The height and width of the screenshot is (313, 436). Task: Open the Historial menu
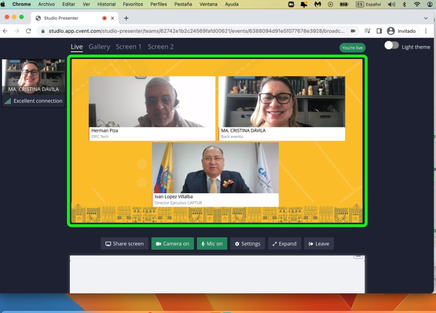(x=106, y=4)
